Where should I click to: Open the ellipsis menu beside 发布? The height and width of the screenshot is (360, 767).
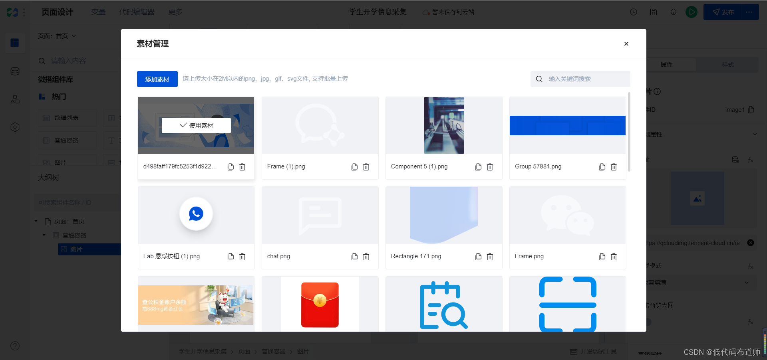pyautogui.click(x=749, y=12)
